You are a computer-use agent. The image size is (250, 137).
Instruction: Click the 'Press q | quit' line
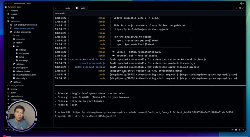click(66, 105)
